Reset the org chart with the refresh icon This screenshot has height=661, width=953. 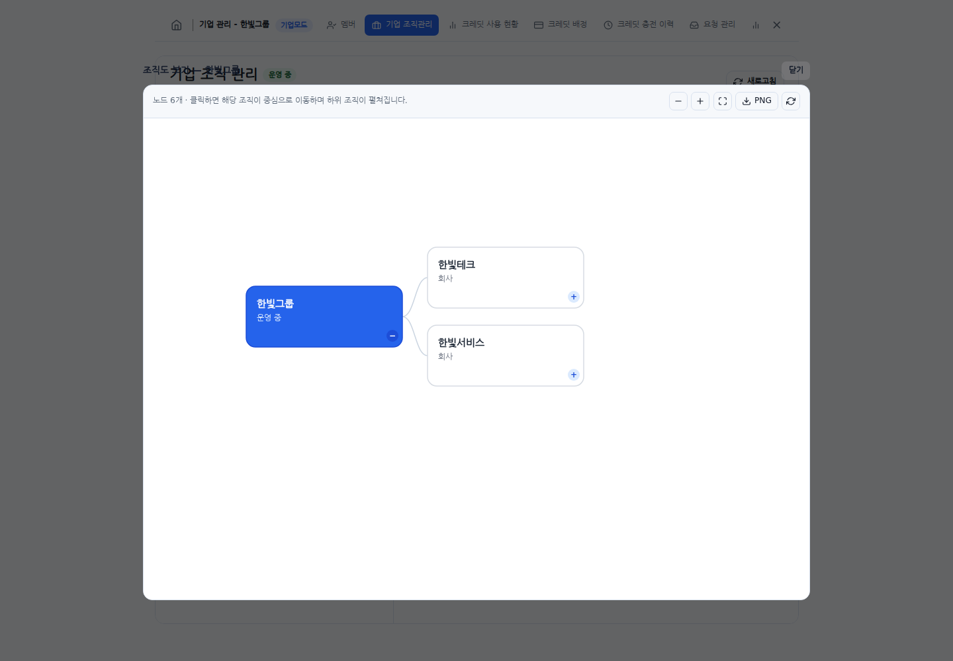click(x=791, y=101)
